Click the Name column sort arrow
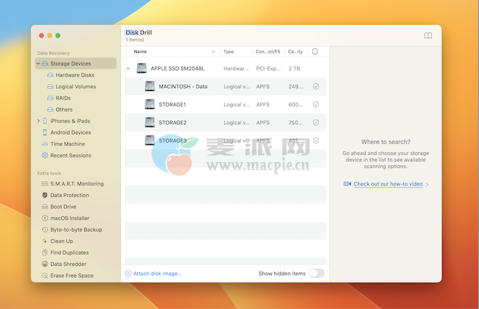Screen dimensions: 479x309 pyautogui.click(x=213, y=52)
